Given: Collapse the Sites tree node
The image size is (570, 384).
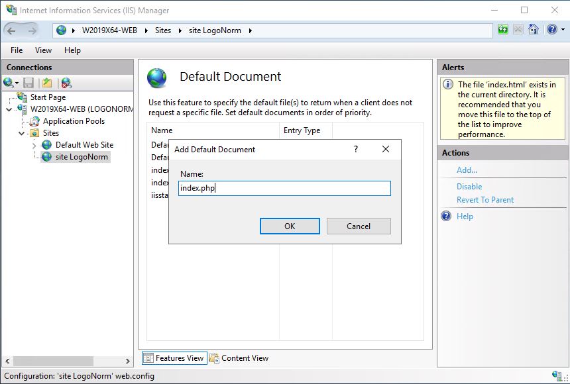Looking at the screenshot, I should (21, 133).
